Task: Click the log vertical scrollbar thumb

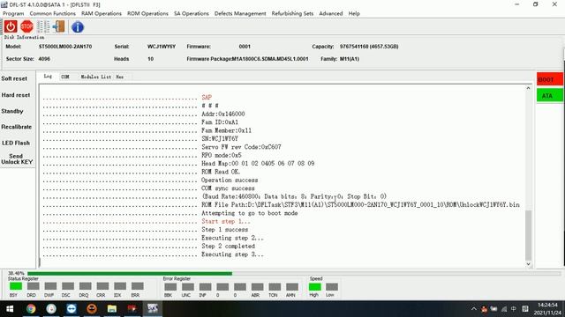Action: click(x=528, y=235)
